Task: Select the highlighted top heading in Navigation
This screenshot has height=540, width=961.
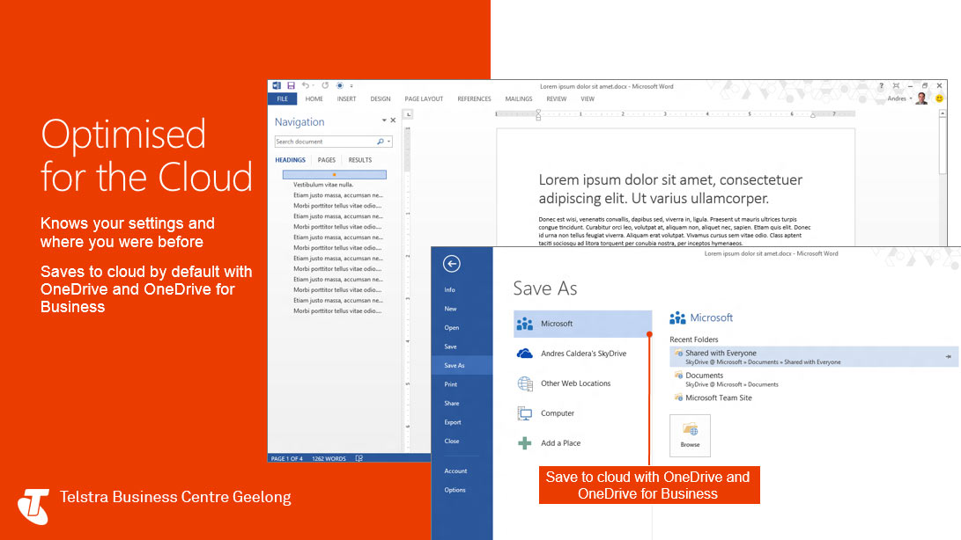Action: click(335, 174)
